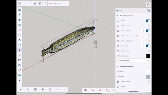The height and width of the screenshot is (95, 168).
Task: Click the instructor hat icon in top toolbar
Action: coord(45,3)
